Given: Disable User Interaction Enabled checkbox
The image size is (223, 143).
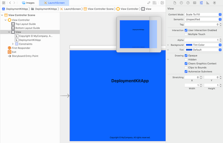Looking at the screenshot, I should coord(186,30).
